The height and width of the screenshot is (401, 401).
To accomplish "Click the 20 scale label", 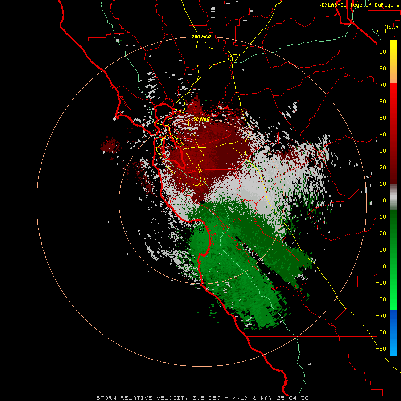I will pos(383,168).
